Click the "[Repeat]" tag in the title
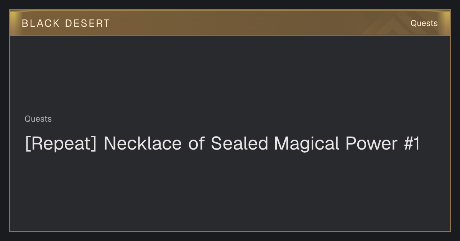This screenshot has height=241, width=460. tap(61, 144)
